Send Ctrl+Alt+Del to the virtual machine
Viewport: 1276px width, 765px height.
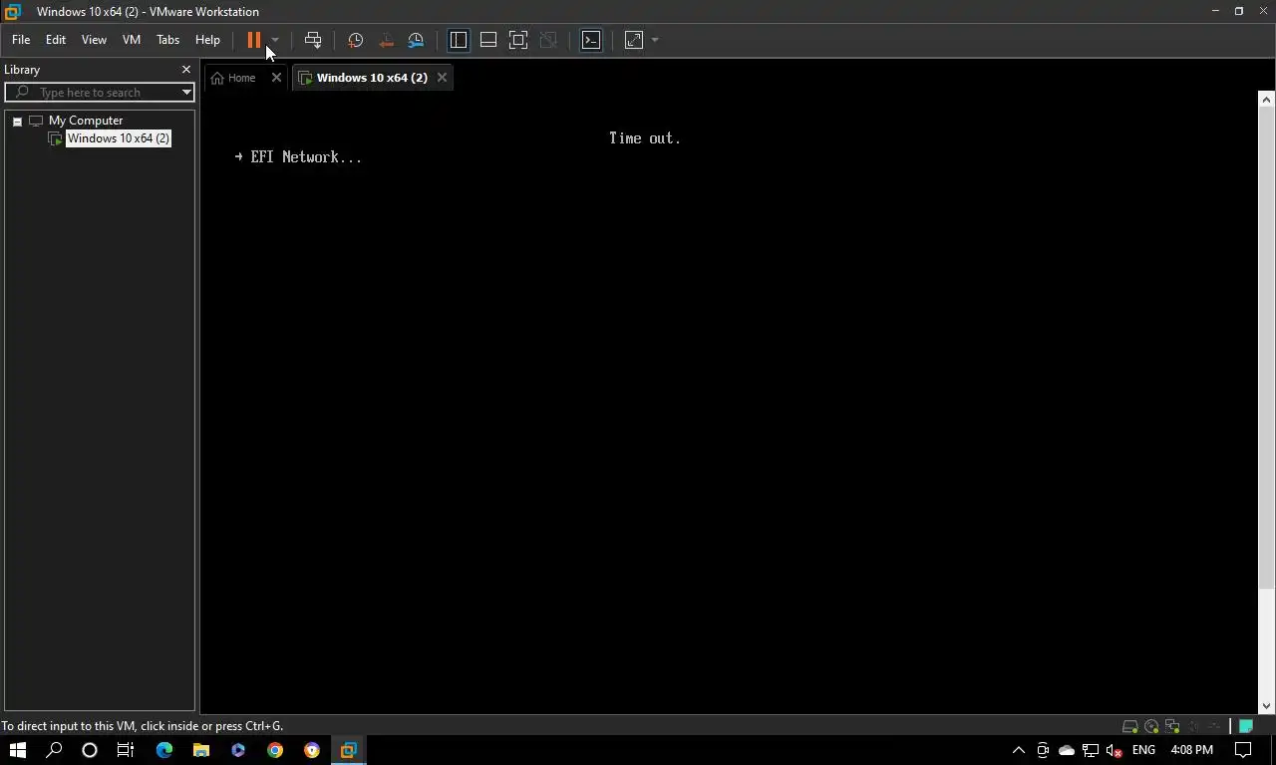(313, 40)
